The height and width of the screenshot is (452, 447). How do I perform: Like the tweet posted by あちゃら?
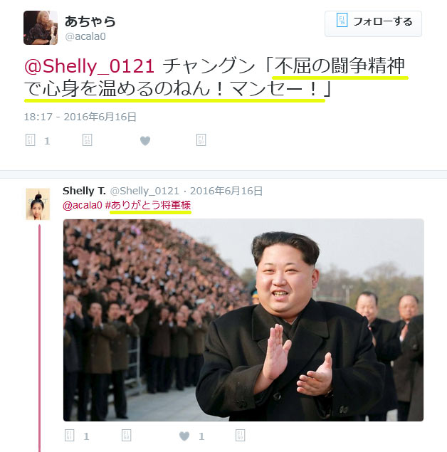[145, 141]
